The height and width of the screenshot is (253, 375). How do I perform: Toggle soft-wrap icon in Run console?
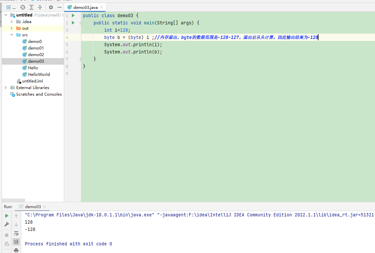click(x=16, y=233)
